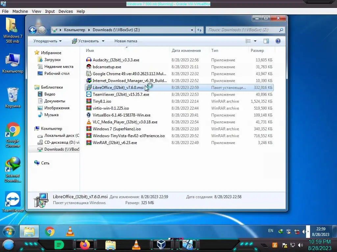Sort by Размер column header
This screenshot has height=252, width=337.
point(257,51)
